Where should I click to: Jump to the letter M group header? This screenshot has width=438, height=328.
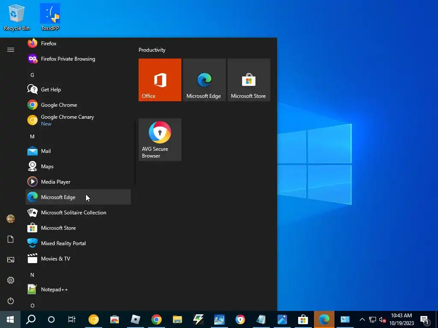32,136
